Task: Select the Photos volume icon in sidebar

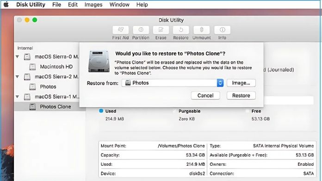Action: (32, 87)
